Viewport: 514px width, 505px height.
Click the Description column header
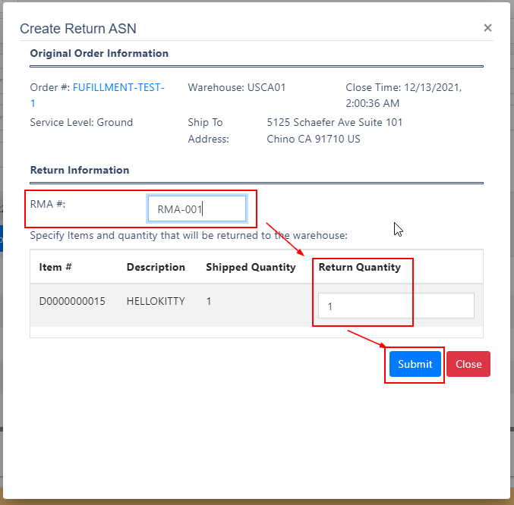tap(156, 267)
